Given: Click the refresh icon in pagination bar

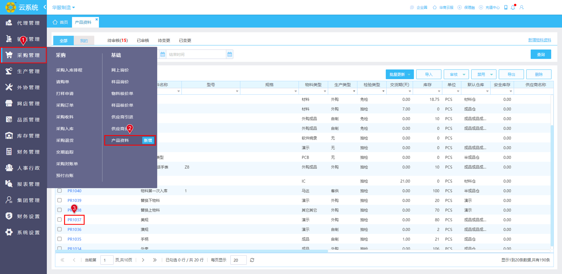Looking at the screenshot, I should [x=252, y=260].
